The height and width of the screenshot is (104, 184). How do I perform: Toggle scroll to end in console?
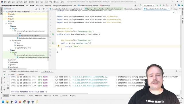pos(8,88)
